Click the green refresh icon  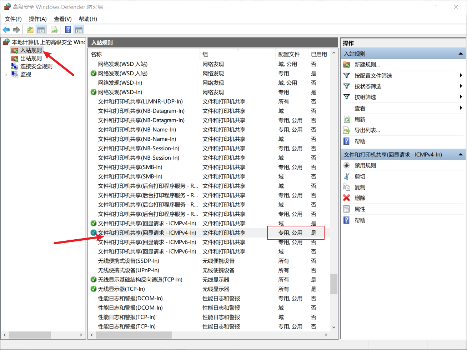pos(346,120)
